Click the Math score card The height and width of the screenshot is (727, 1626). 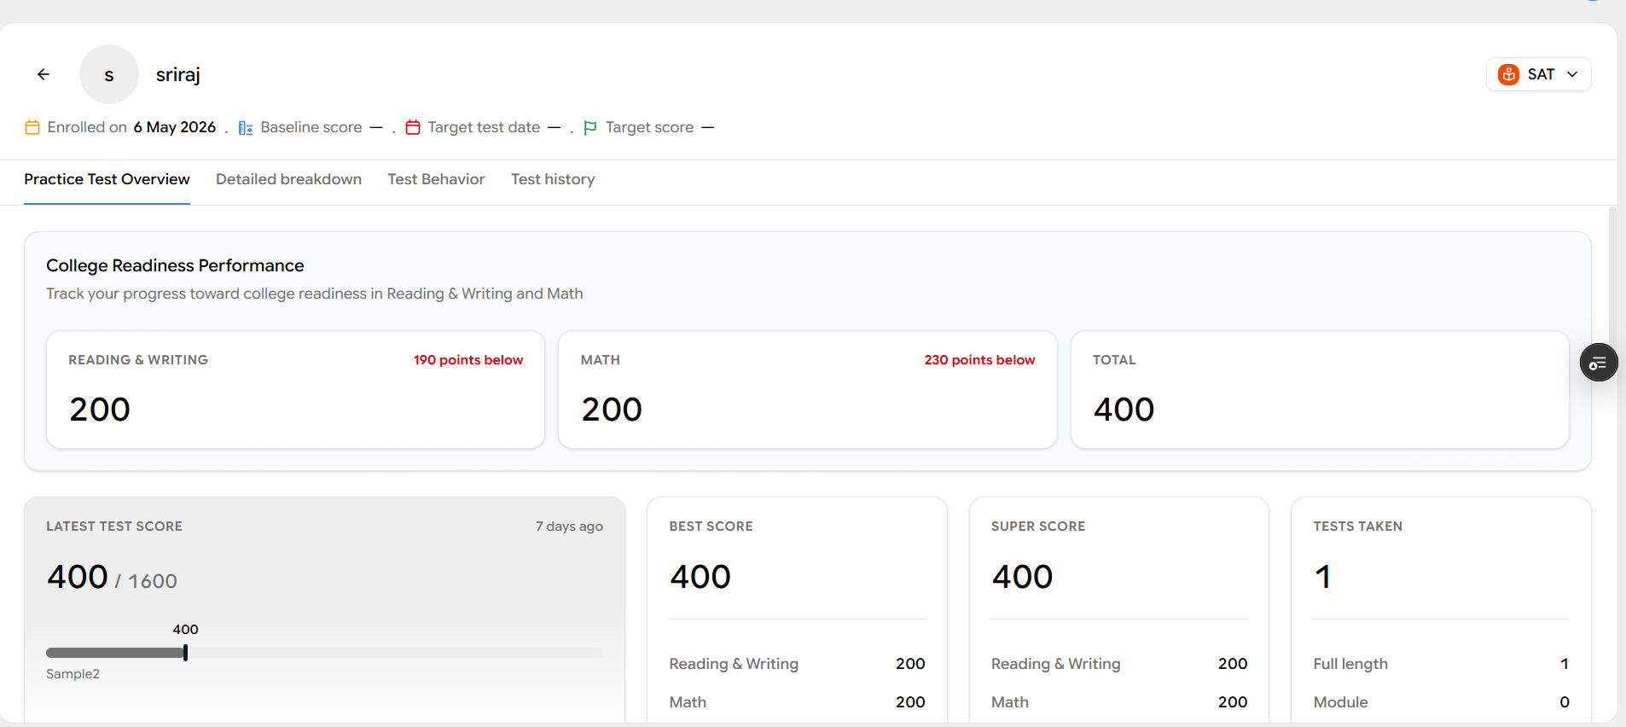point(807,389)
